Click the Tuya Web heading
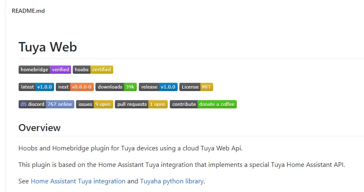Viewport: 364px width, 192px height. point(48,47)
